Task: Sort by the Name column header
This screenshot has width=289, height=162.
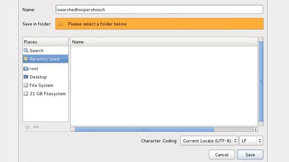Action: click(164, 42)
